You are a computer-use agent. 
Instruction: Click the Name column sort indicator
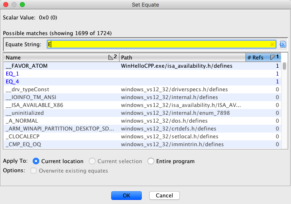[x=112, y=57]
